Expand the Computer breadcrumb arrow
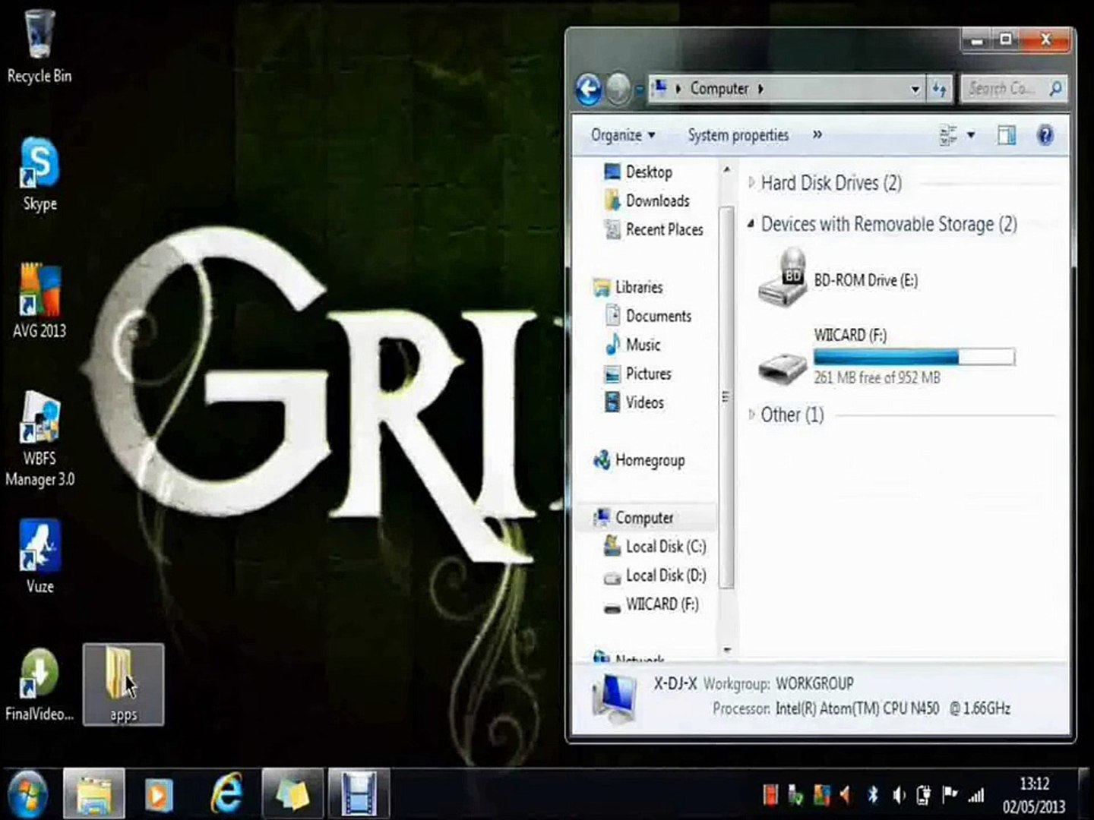Viewport: 1094px width, 820px height. 760,89
